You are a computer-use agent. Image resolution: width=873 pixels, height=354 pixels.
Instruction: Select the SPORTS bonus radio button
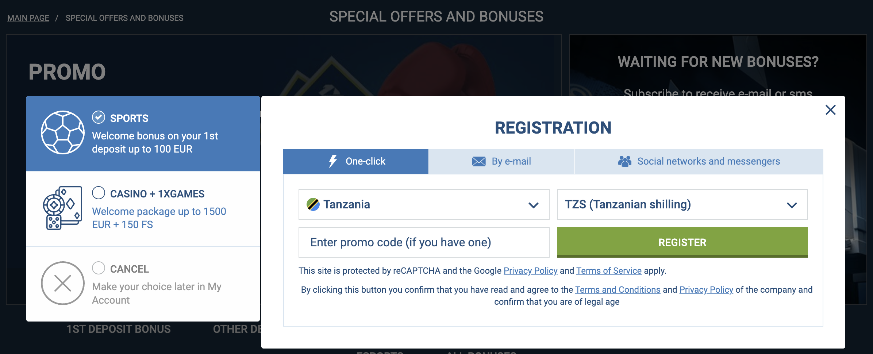(98, 117)
